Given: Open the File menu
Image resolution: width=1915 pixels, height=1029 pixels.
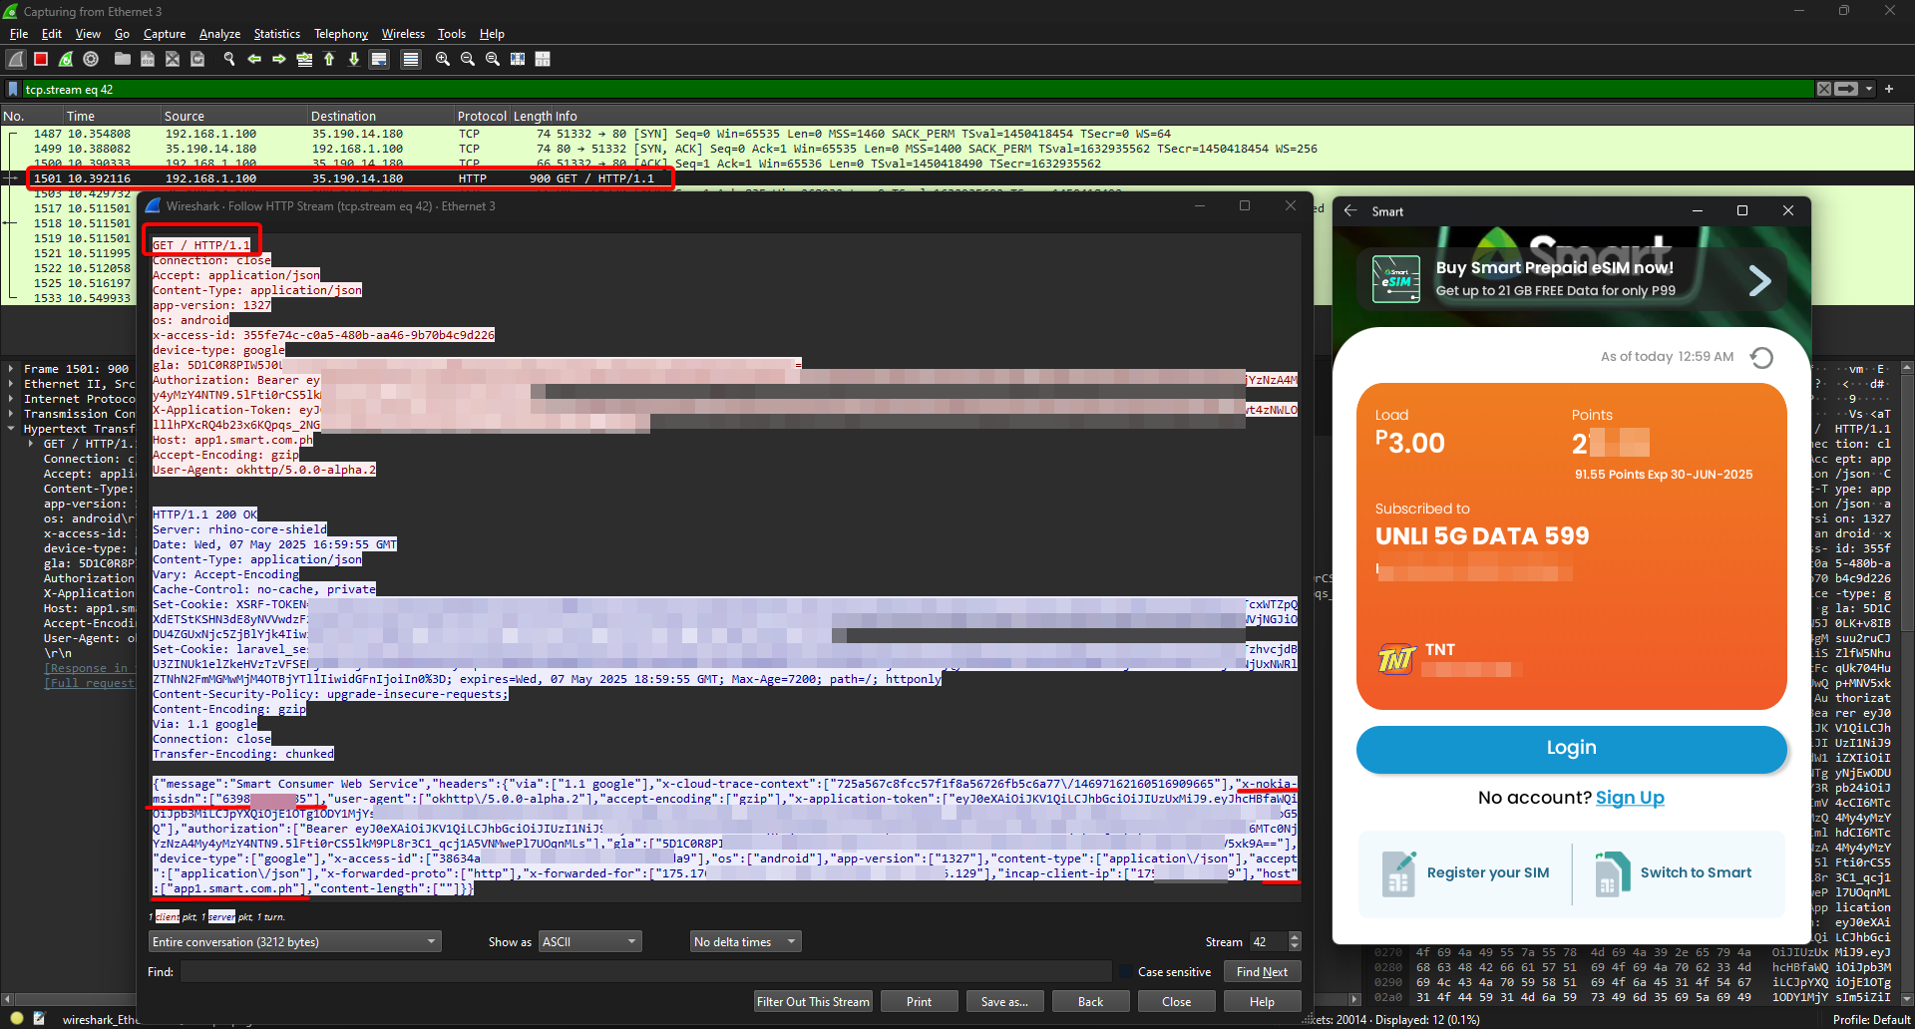Looking at the screenshot, I should (19, 33).
